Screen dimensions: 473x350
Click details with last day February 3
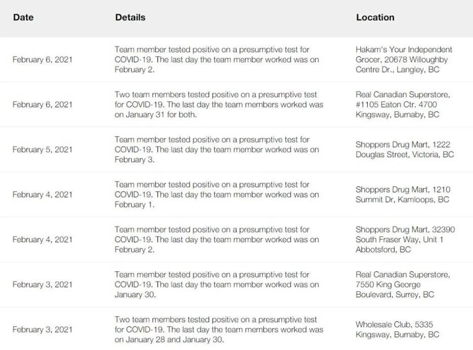pyautogui.click(x=217, y=149)
